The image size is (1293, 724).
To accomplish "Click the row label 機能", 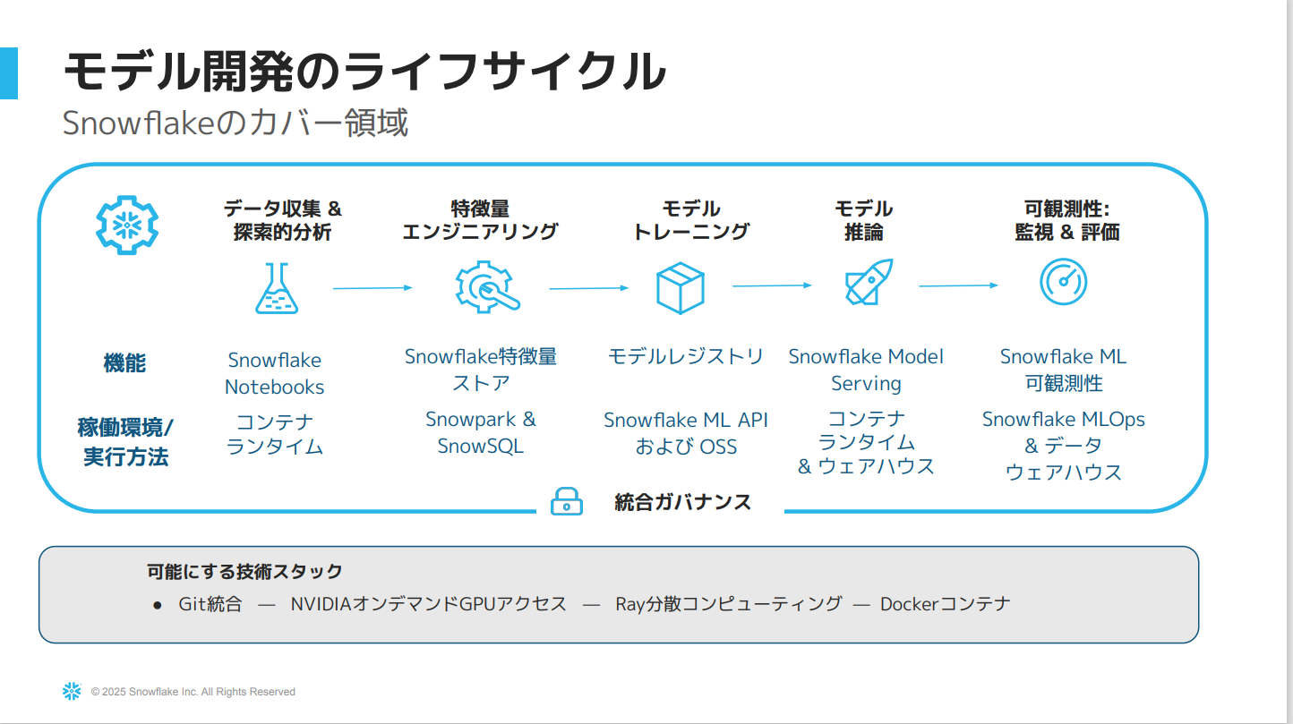I will 124,363.
